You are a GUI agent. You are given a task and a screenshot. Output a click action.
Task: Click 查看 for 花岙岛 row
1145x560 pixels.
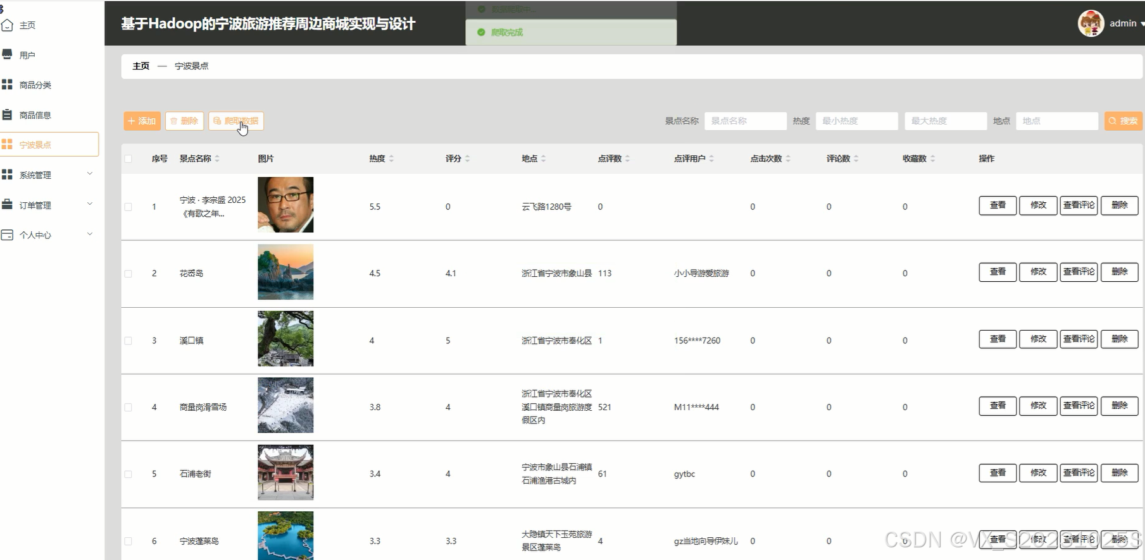click(998, 272)
